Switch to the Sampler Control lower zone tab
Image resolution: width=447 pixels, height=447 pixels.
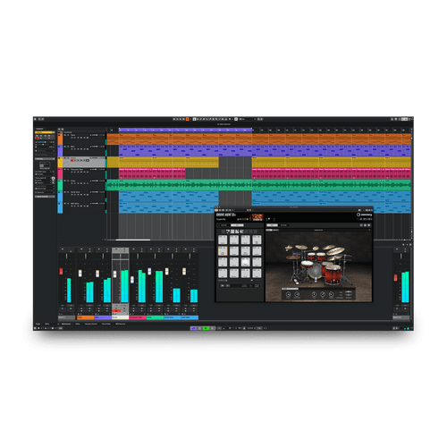pos(91,324)
